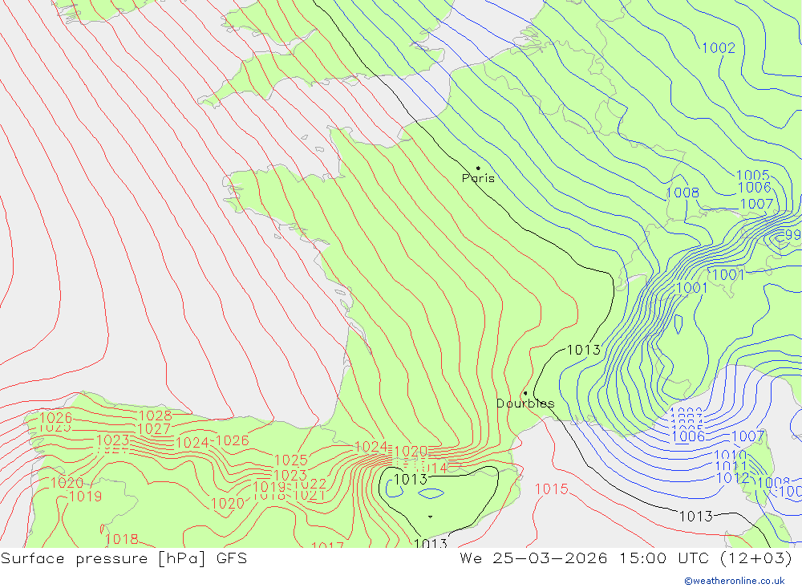Click the red 1015 isobar label

click(552, 489)
